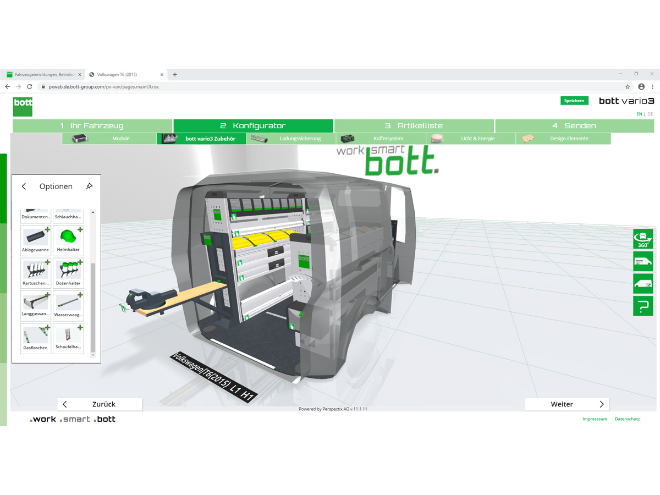Add the Dosenhalter accessory
Image resolution: width=660 pixels, height=495 pixels.
coord(69,273)
